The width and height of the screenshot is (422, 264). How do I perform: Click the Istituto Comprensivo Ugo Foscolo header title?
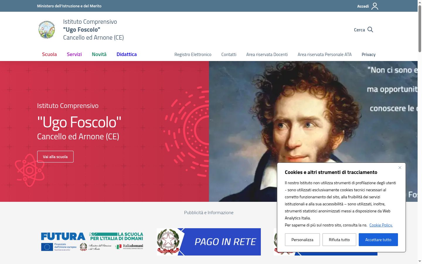pyautogui.click(x=93, y=30)
